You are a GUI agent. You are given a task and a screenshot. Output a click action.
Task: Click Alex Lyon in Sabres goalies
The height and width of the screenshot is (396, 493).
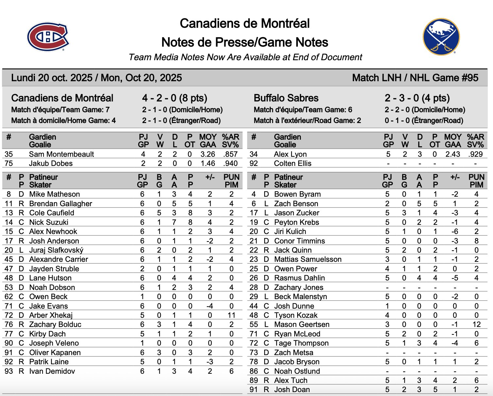[x=290, y=154]
